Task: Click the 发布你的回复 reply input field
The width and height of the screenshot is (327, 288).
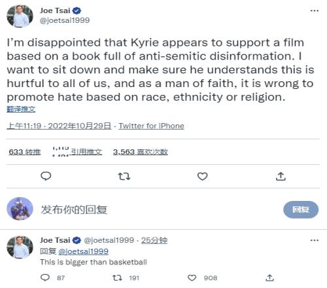Action: tap(152, 209)
